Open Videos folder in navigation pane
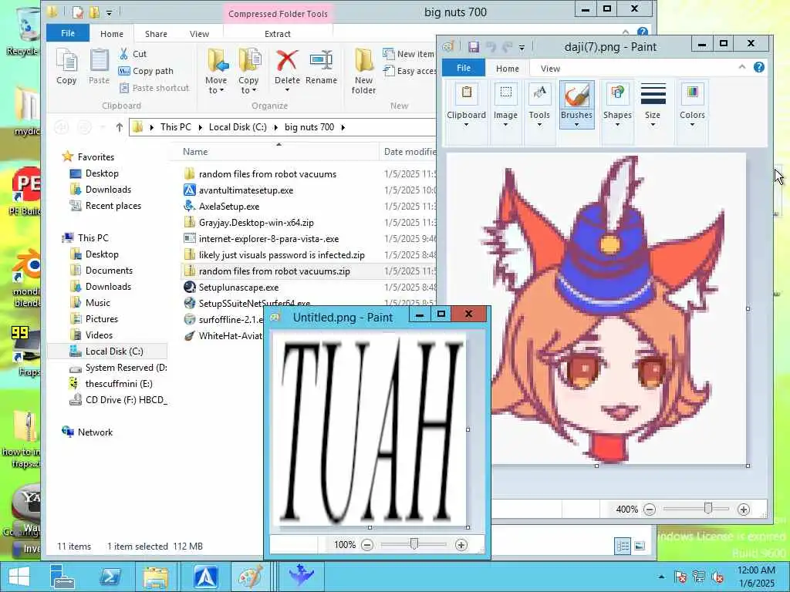The image size is (790, 592). click(x=99, y=335)
